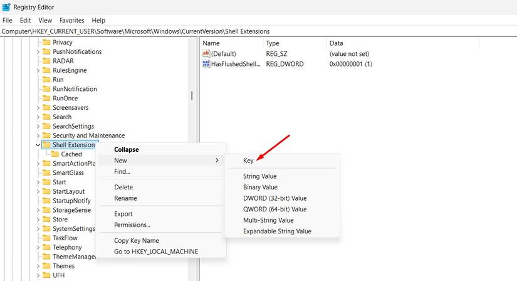Click the RulesEngine folder icon
Screen dimensions: 517x281
click(46, 70)
